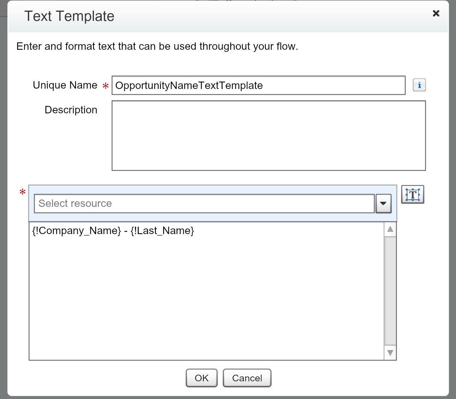Click the "Enter and format text" instruction line
The height and width of the screenshot is (399, 456).
[x=157, y=47]
